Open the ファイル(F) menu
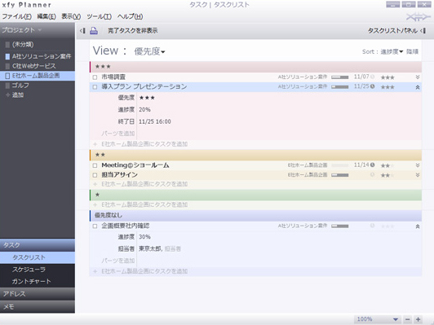This screenshot has width=434, height=325. 17,16
